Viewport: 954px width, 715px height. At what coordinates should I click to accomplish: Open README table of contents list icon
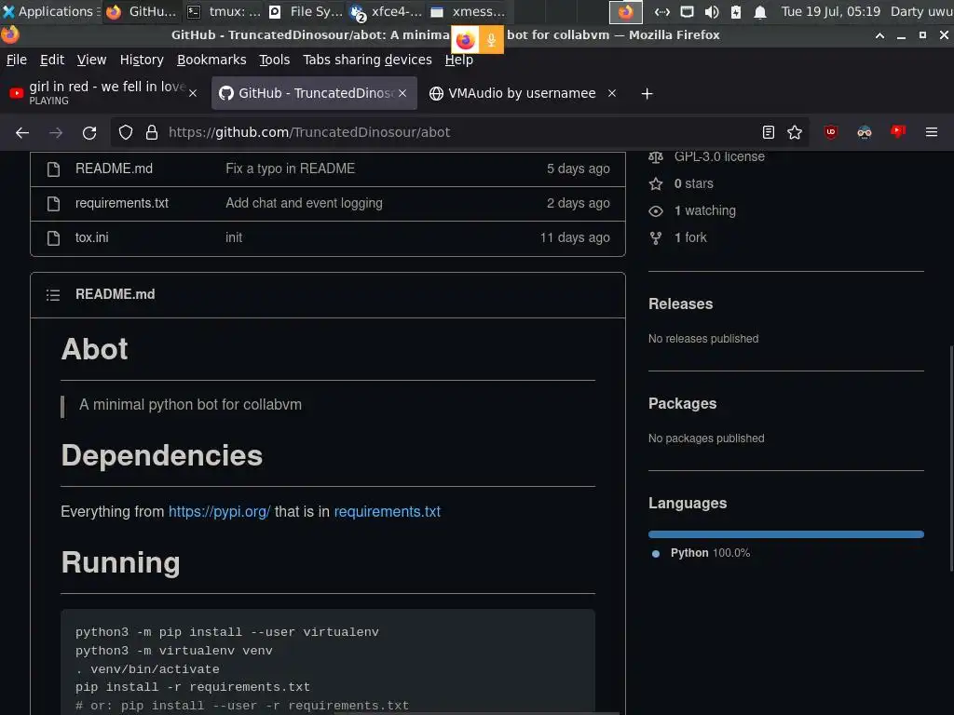53,295
